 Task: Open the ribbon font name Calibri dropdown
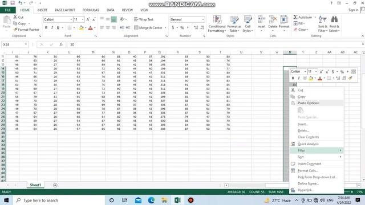71,19
